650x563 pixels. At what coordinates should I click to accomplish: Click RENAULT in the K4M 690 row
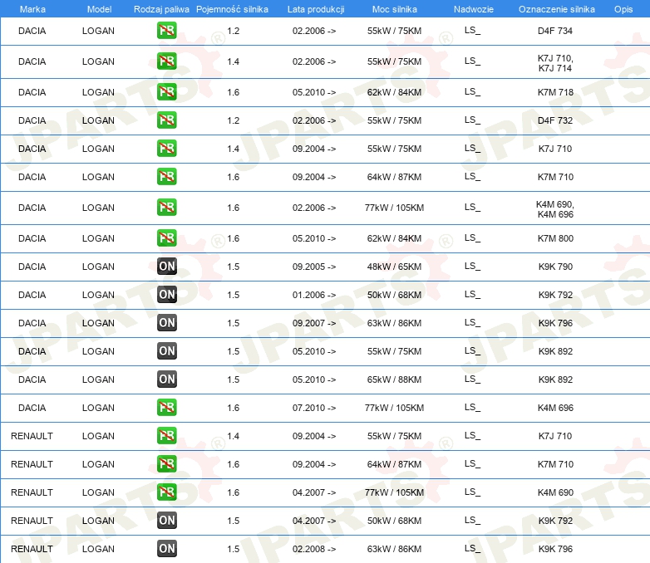[x=32, y=492]
